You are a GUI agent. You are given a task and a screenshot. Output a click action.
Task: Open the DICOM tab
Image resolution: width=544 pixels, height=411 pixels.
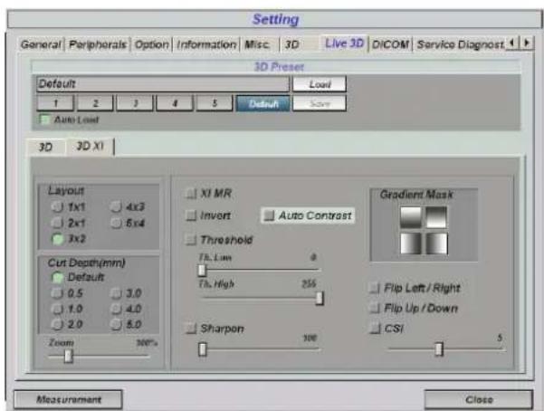pyautogui.click(x=390, y=44)
